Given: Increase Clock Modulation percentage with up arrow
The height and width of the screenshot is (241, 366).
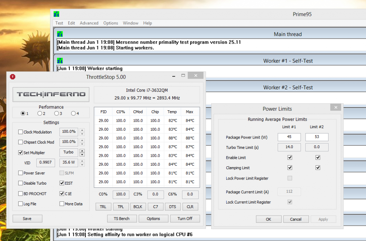Looking at the screenshot, I should 82,130.
